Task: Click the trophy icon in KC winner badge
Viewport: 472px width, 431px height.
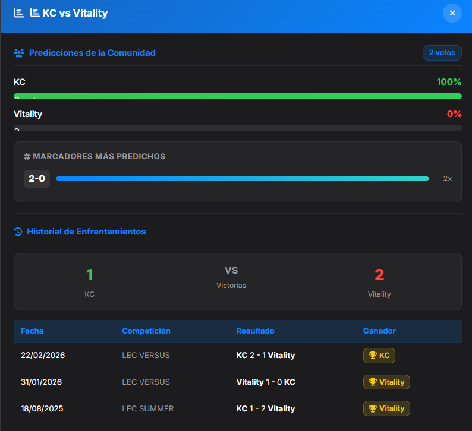Action: click(373, 355)
